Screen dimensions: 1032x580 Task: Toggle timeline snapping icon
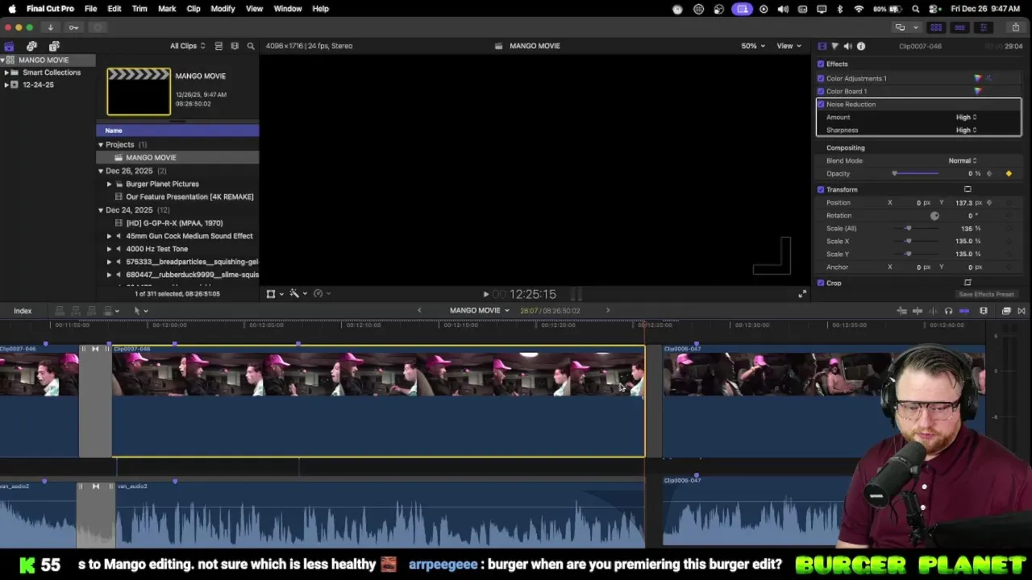(x=964, y=311)
